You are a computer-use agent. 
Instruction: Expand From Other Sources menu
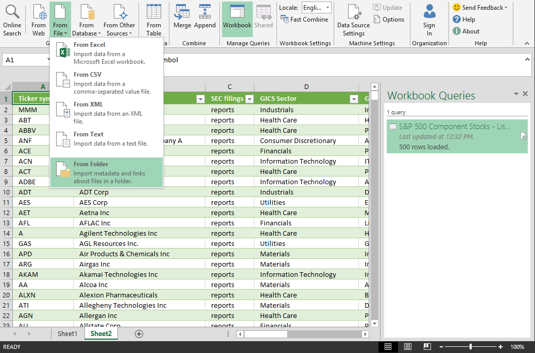pos(119,20)
